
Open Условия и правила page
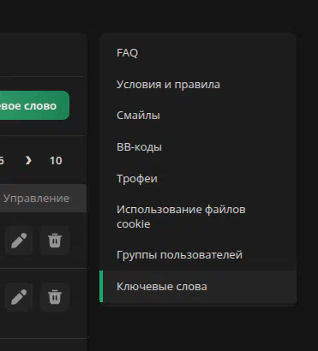click(198, 85)
